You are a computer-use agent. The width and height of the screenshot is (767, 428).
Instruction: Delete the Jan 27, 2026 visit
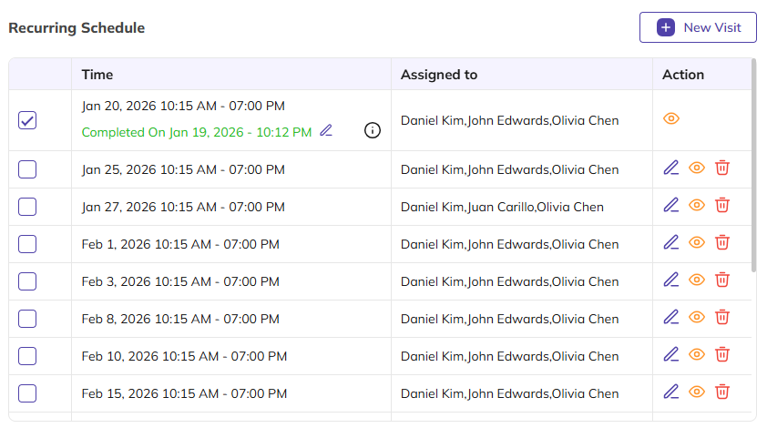click(722, 205)
